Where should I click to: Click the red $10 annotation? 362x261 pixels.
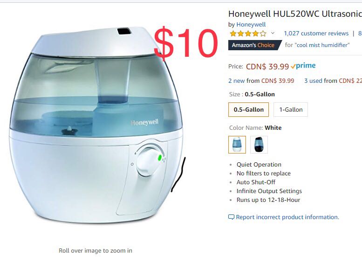[x=185, y=43]
